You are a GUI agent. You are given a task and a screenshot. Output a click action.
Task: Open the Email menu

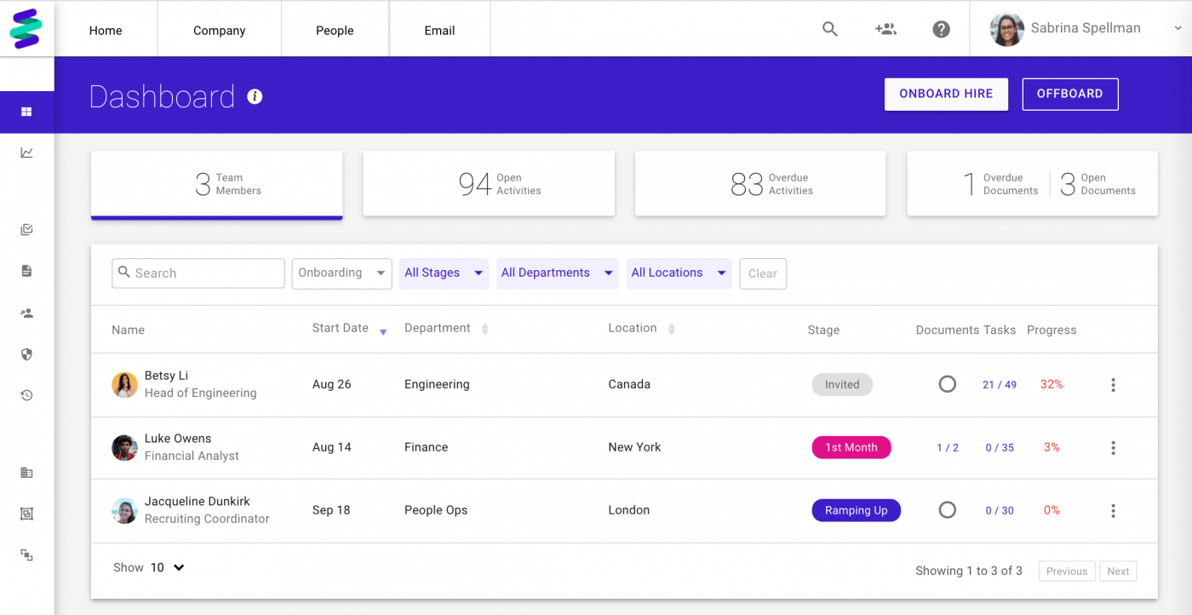[439, 30]
